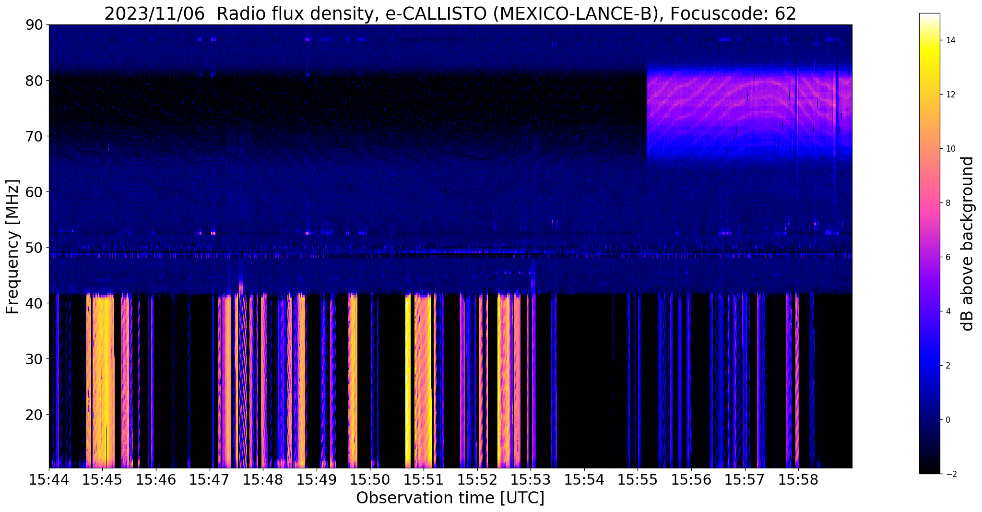Click the 30 MHz y-axis tick label
Screen dimensions: 982x512
(35, 359)
